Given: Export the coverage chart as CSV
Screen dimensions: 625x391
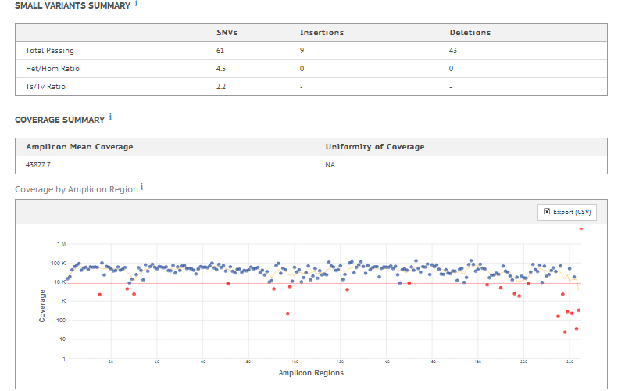Looking at the screenshot, I should click(566, 212).
